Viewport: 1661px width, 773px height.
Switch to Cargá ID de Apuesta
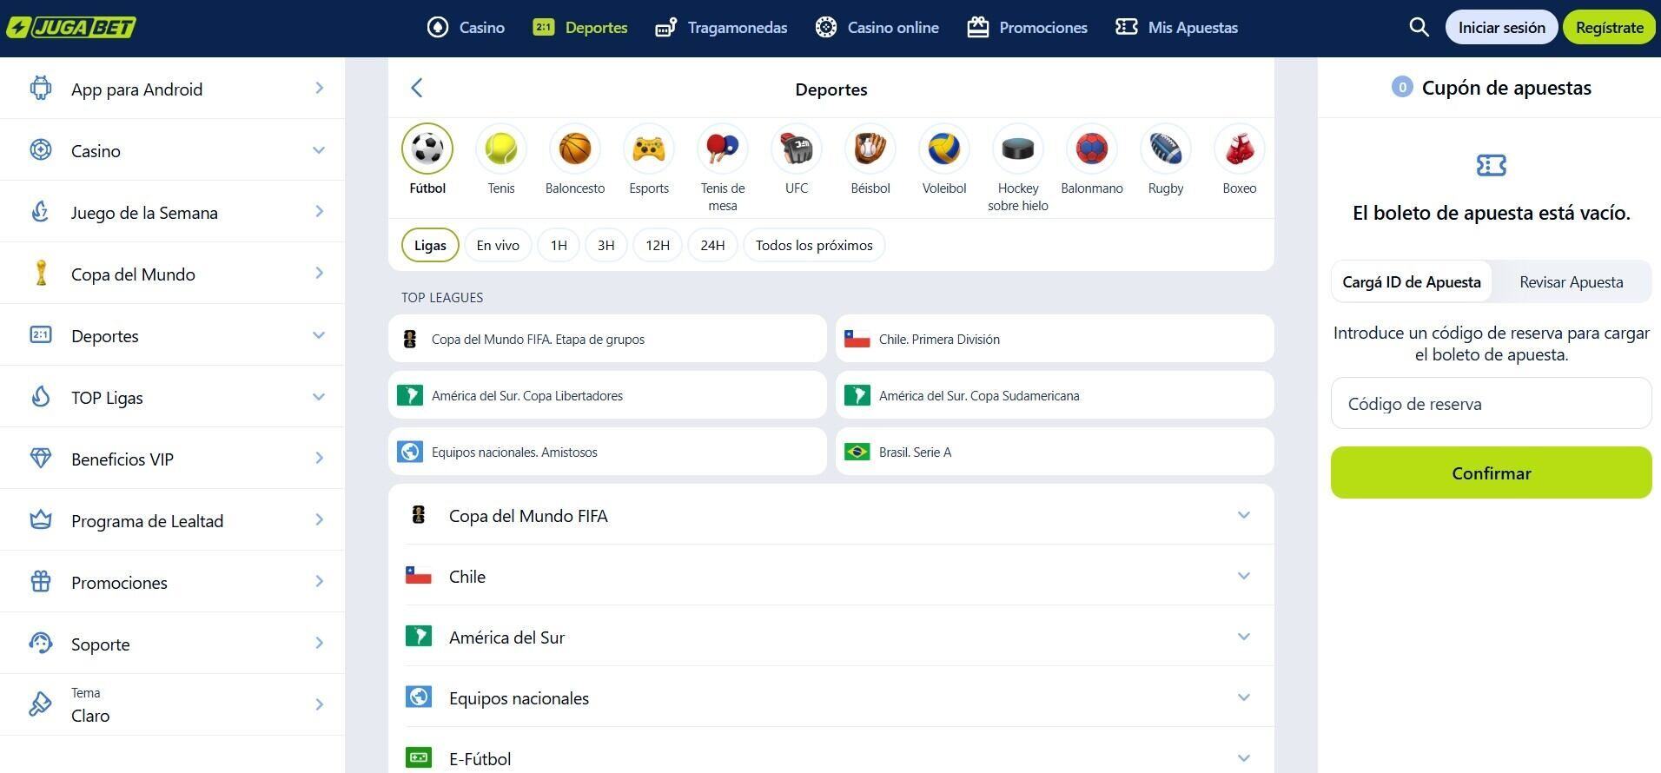pos(1412,281)
